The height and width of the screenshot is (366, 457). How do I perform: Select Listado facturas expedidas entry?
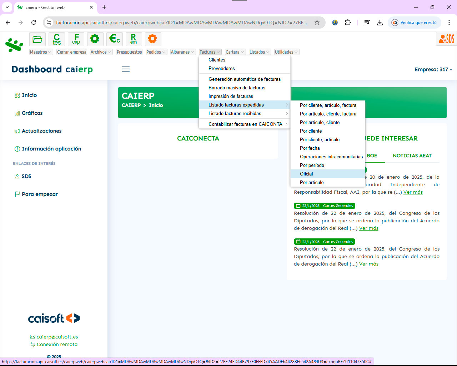pos(245,105)
